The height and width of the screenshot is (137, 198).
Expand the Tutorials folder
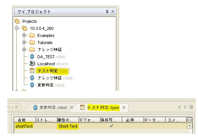(x=24, y=42)
